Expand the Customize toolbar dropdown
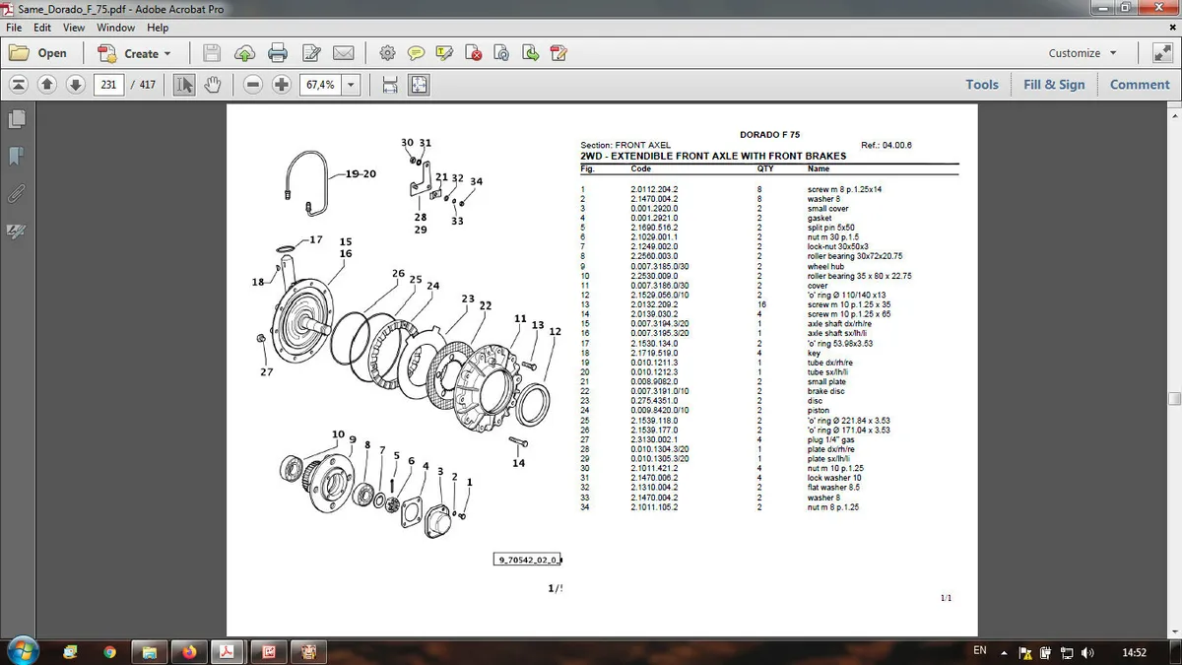This screenshot has height=665, width=1182. [x=1083, y=53]
